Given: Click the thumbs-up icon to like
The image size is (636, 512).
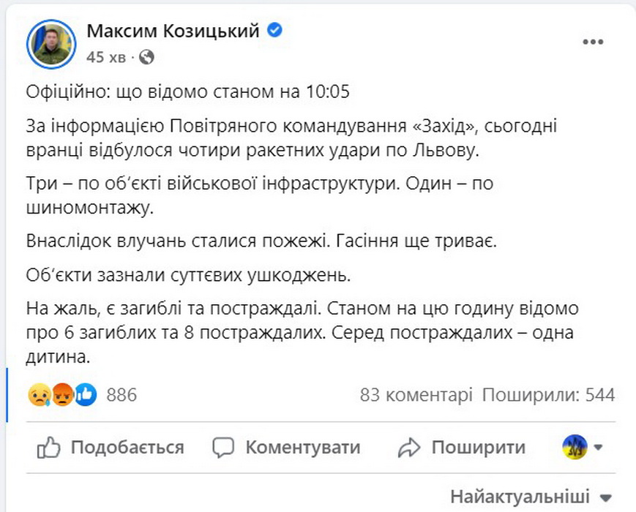Looking at the screenshot, I should pos(48,447).
